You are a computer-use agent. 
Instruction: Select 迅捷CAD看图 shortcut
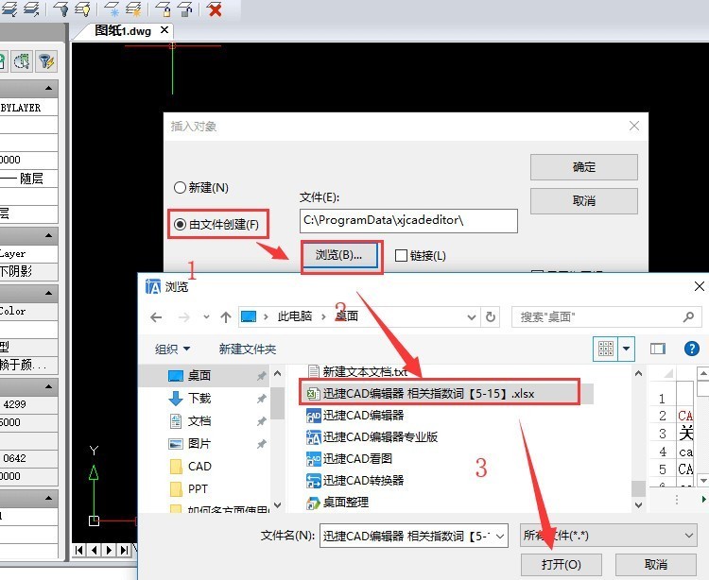click(349, 458)
